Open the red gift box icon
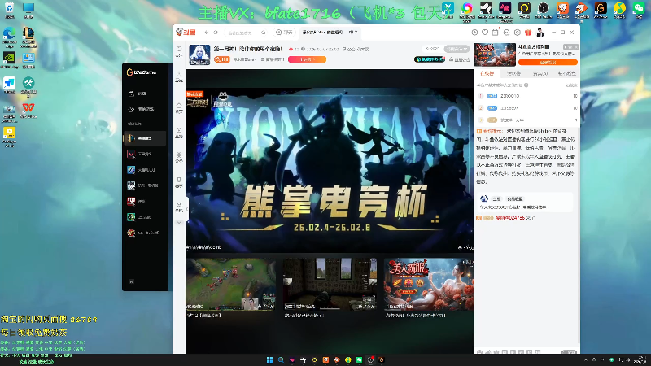The width and height of the screenshot is (651, 366). click(528, 32)
